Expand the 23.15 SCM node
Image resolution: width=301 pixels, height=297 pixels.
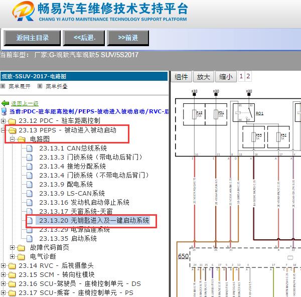[x=3, y=275]
